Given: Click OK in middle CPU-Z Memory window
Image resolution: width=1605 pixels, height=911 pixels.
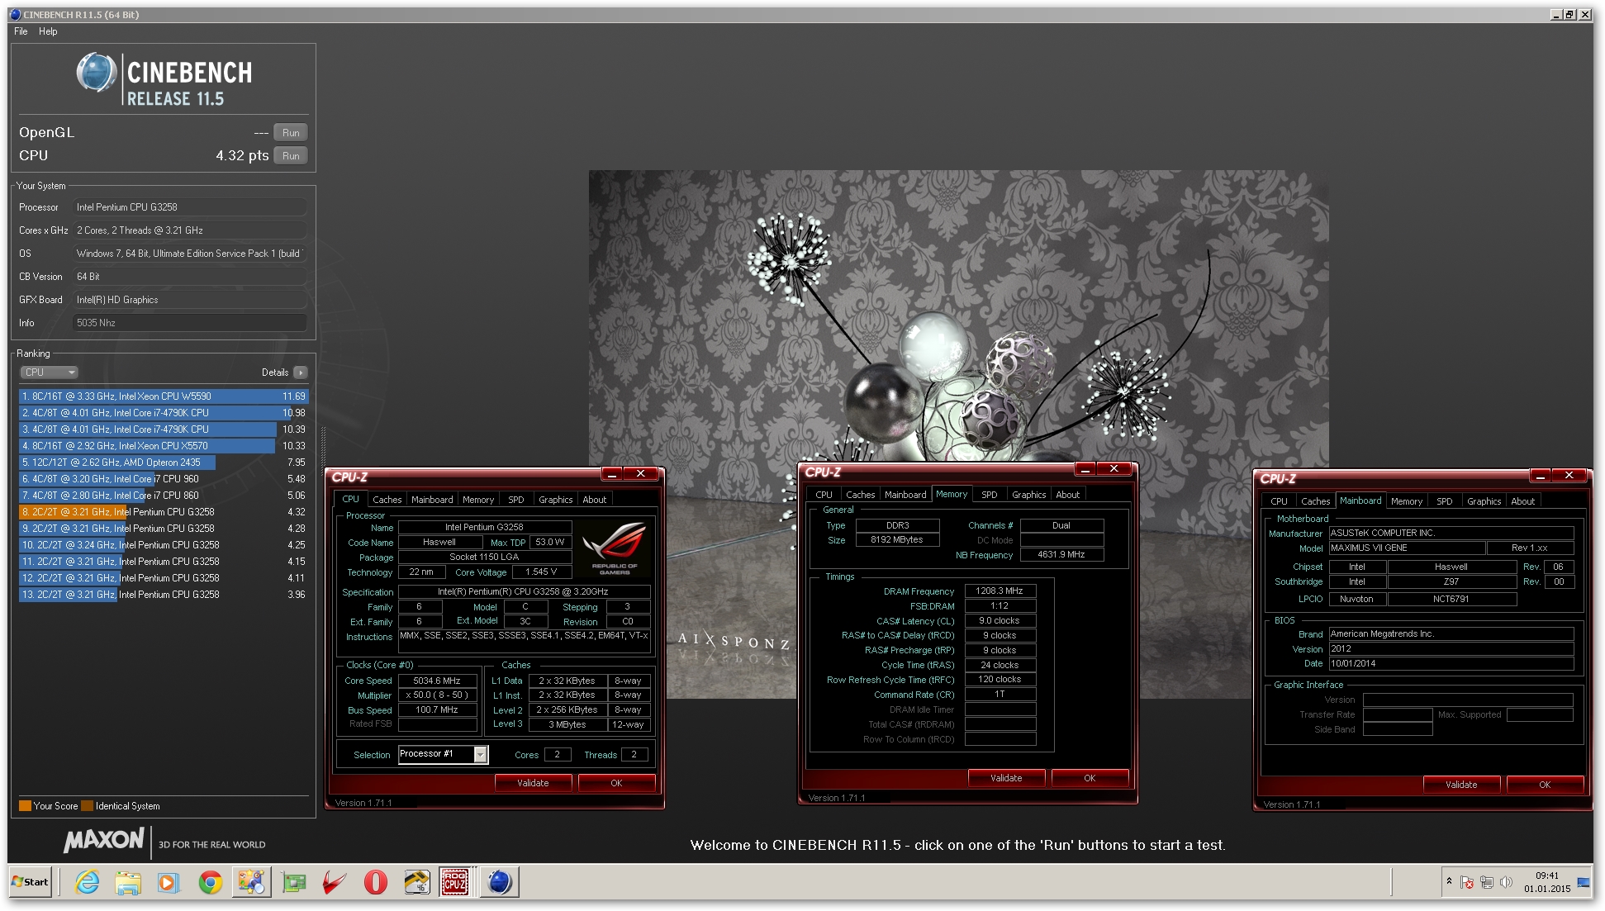Looking at the screenshot, I should click(1090, 778).
